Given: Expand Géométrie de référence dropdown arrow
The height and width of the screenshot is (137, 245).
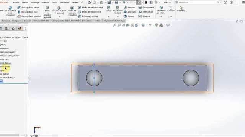Looking at the screenshot, I should click(161, 17).
